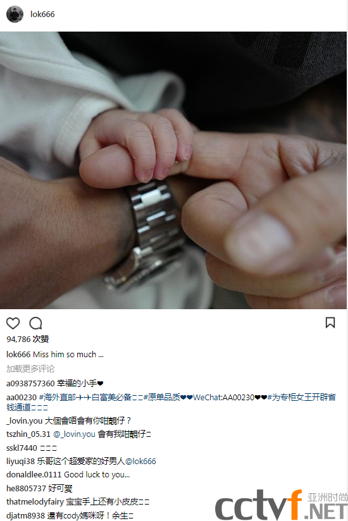Image resolution: width=348 pixels, height=521 pixels.
Task: Save the post with the bookmark icon
Action: pos(330,322)
